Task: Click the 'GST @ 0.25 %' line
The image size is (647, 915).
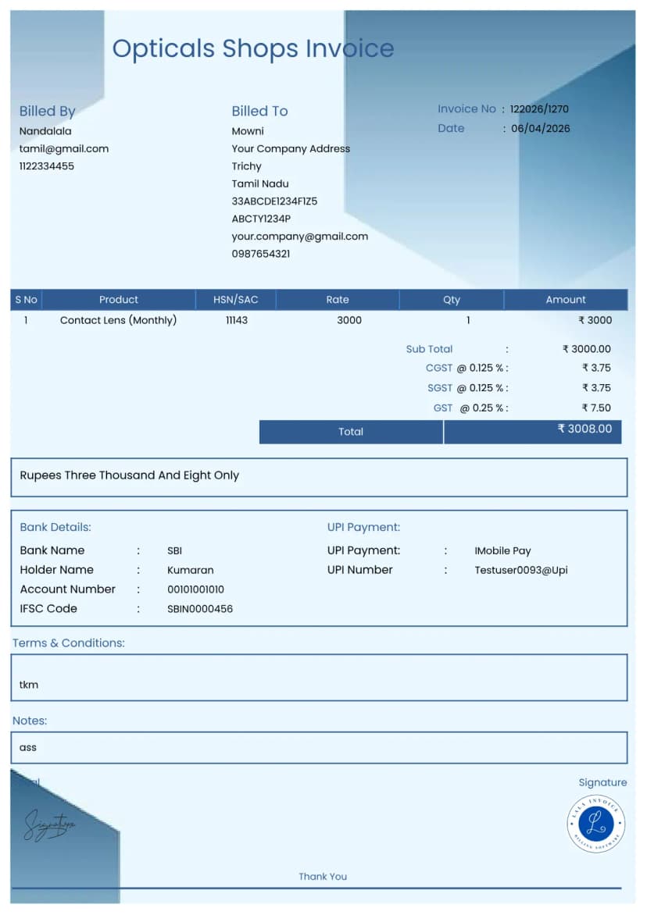Action: (470, 408)
